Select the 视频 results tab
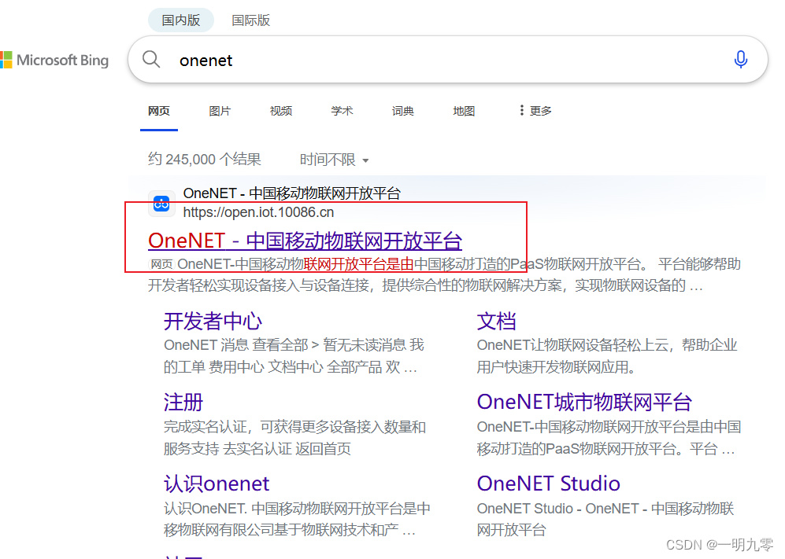Viewport: 785px width, 559px height. click(281, 111)
